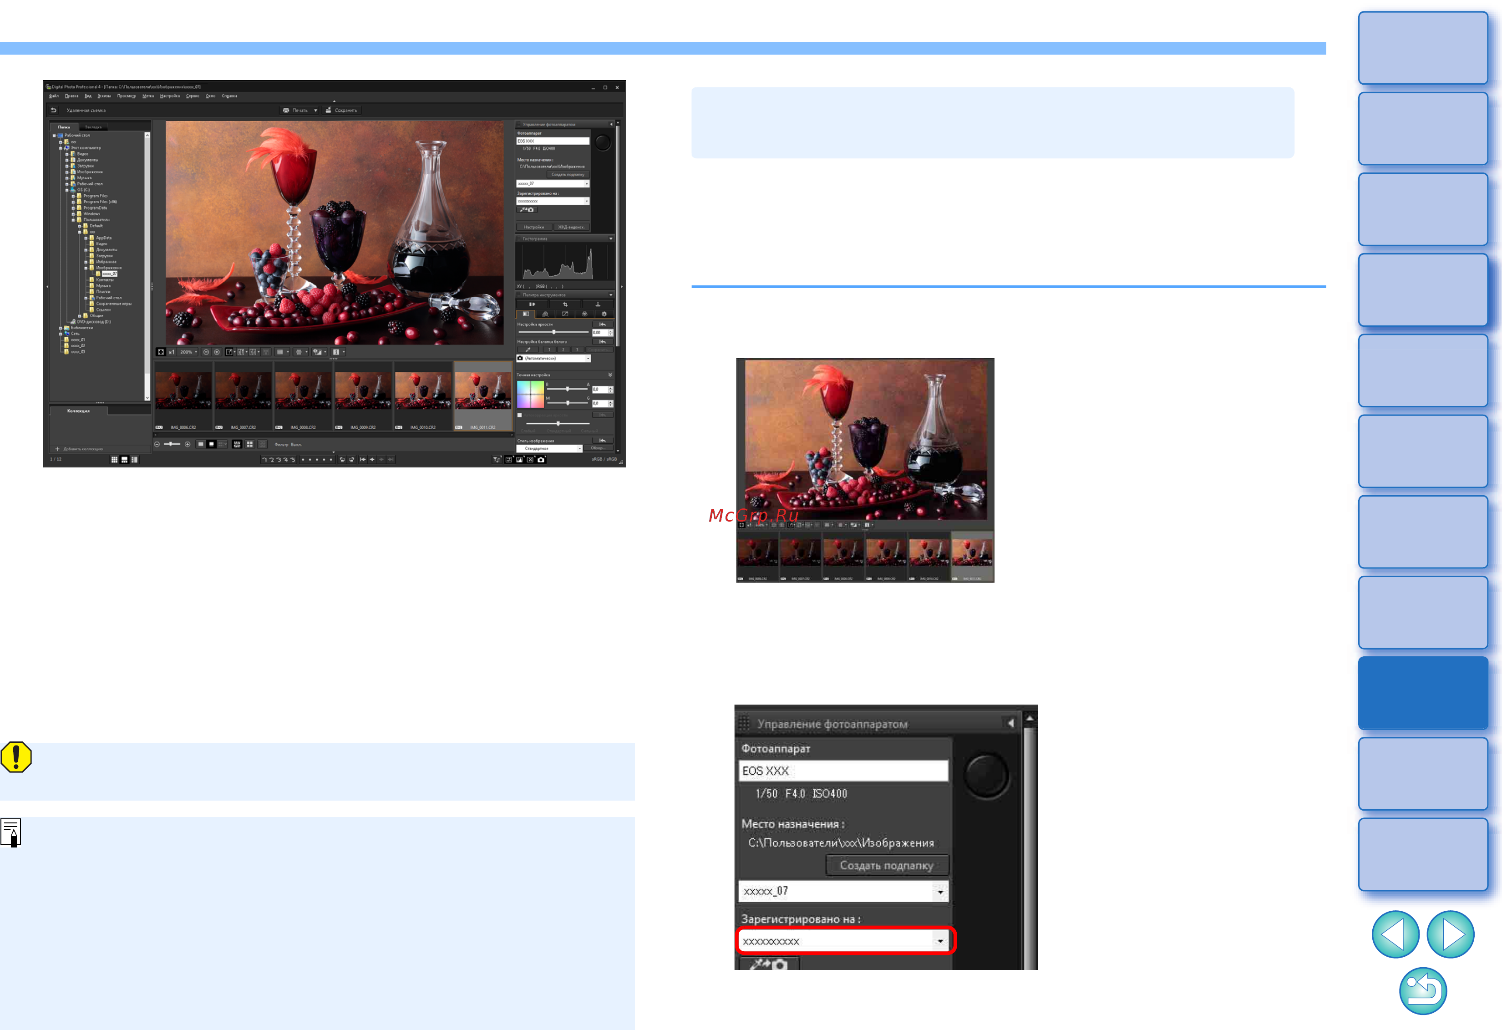This screenshot has width=1502, height=1030.
Task: Click the camera icon in the bottom-right status bar
Action: (541, 460)
